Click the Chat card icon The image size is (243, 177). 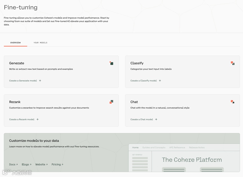tap(233, 102)
